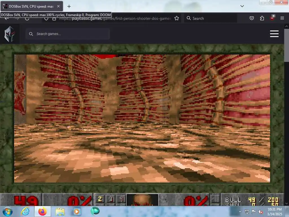Click the DOOM game viewport

coord(142,118)
